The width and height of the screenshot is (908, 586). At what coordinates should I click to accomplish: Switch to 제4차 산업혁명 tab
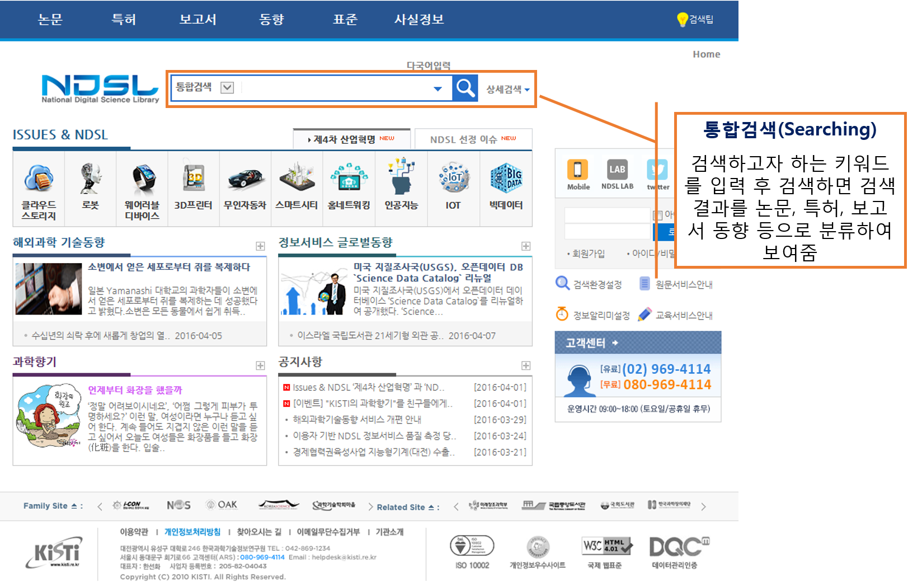pyautogui.click(x=351, y=139)
